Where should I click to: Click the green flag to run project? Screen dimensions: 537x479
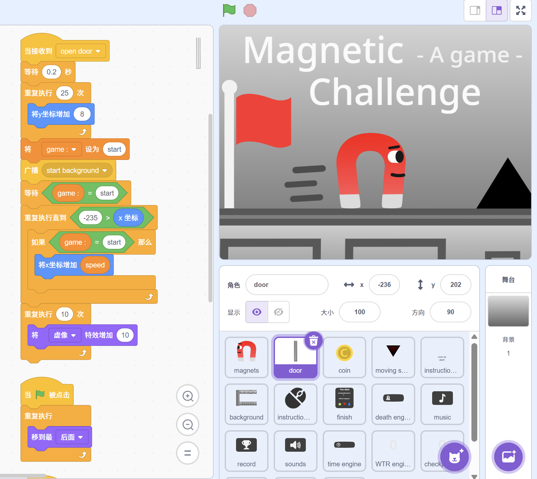229,10
